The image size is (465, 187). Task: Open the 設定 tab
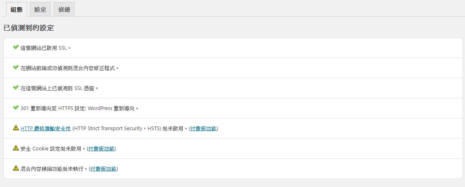(40, 9)
